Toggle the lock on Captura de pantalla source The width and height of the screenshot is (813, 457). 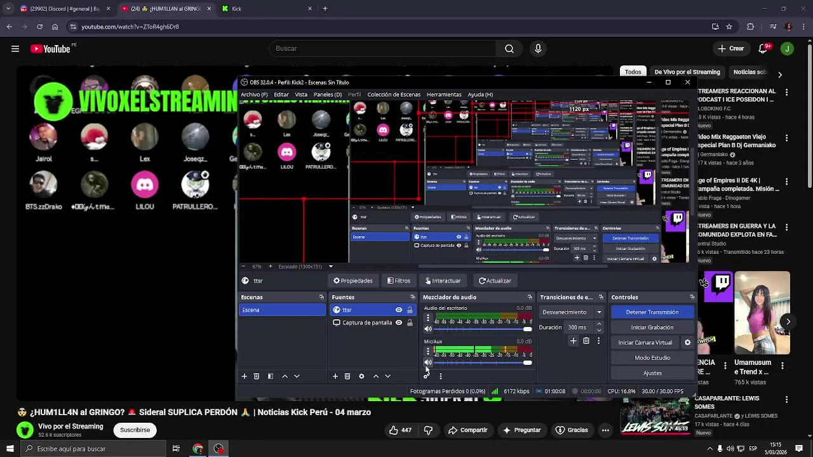click(x=410, y=323)
